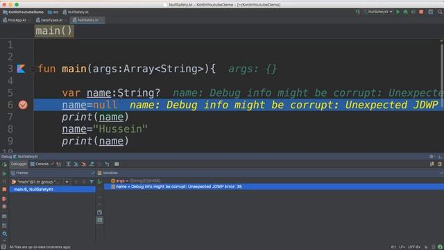444x250 pixels.
Task: Click the filter funnel icon in Frames panel
Action: pyautogui.click(x=92, y=182)
